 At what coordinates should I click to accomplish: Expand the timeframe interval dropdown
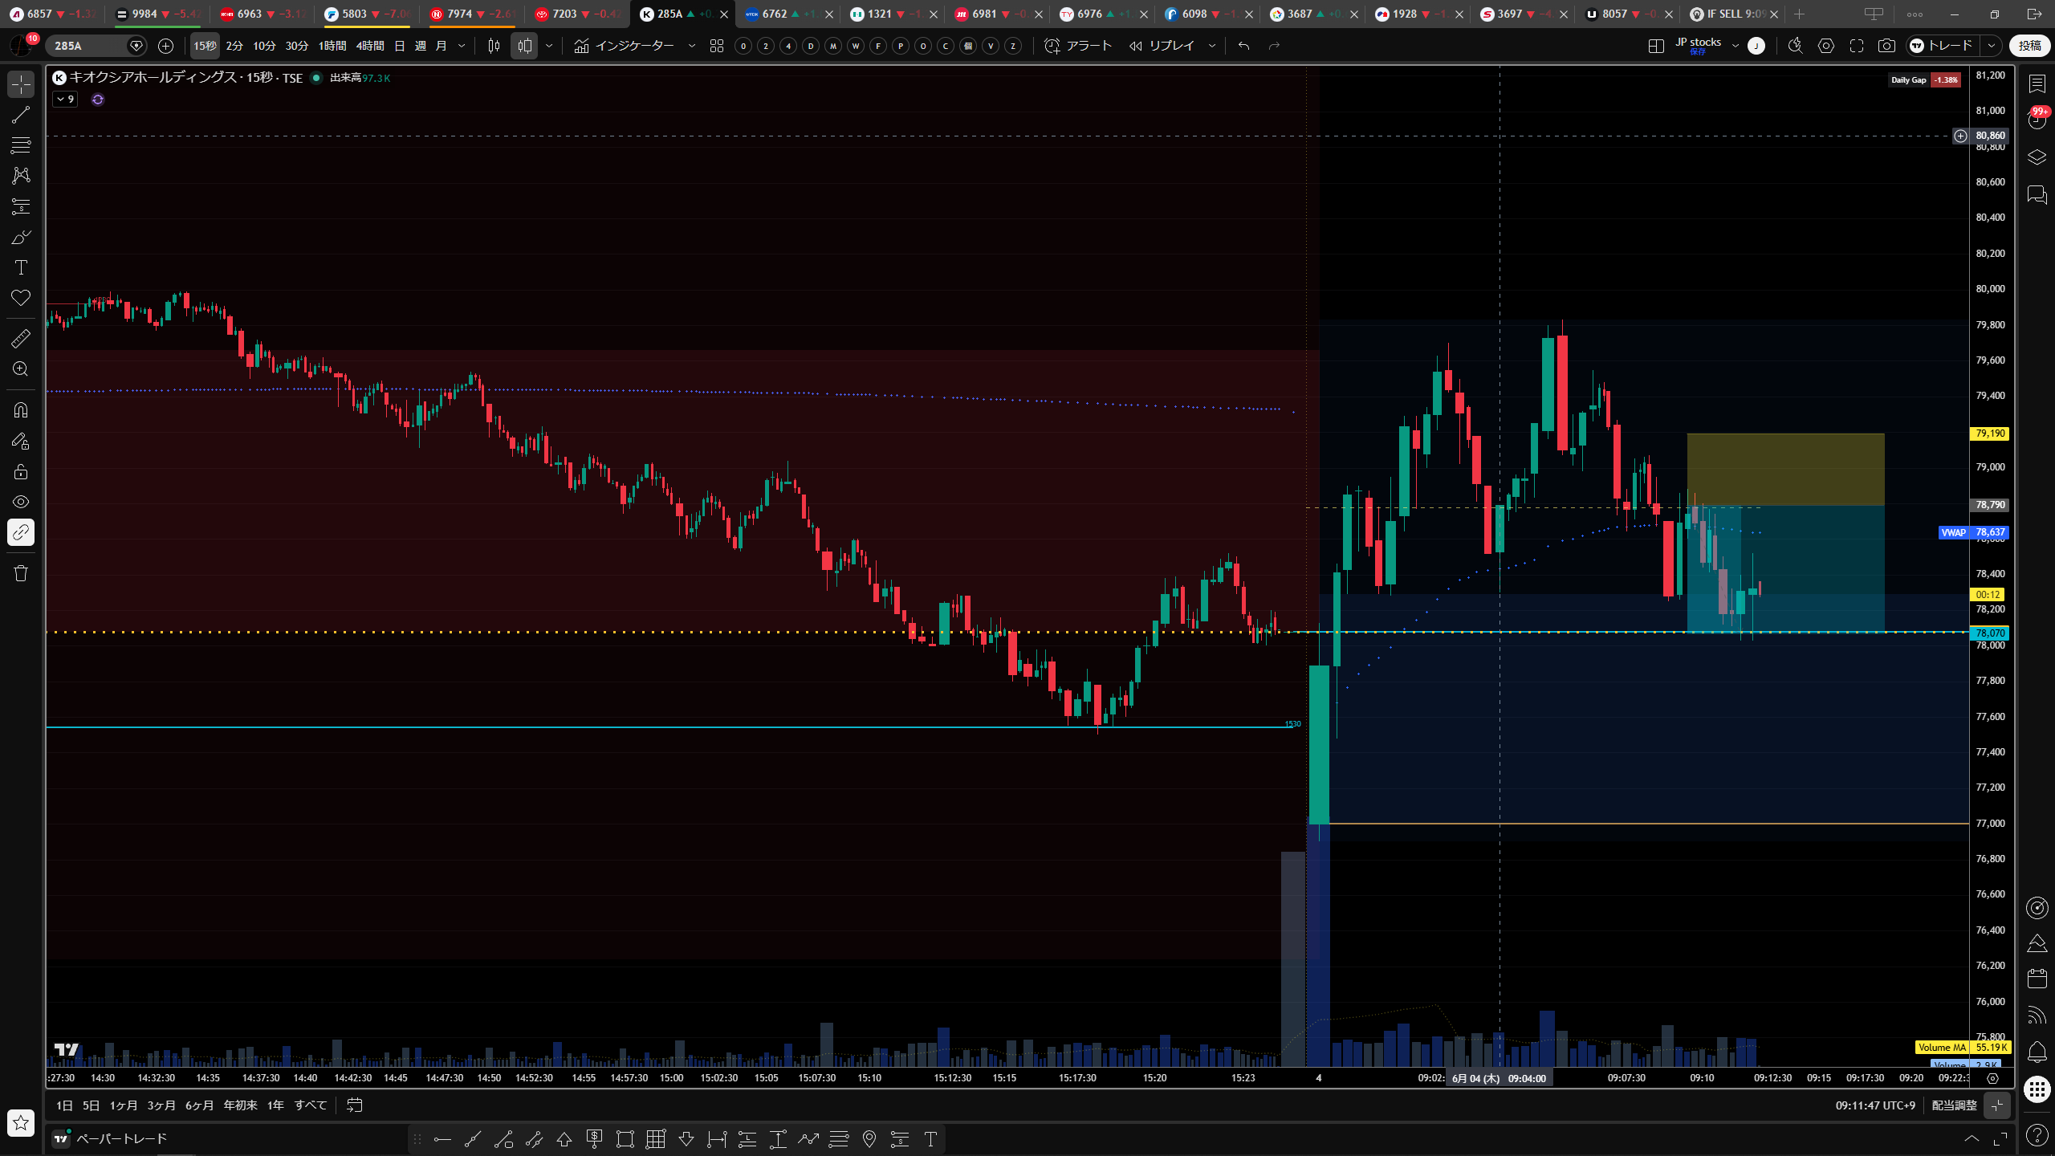click(462, 46)
